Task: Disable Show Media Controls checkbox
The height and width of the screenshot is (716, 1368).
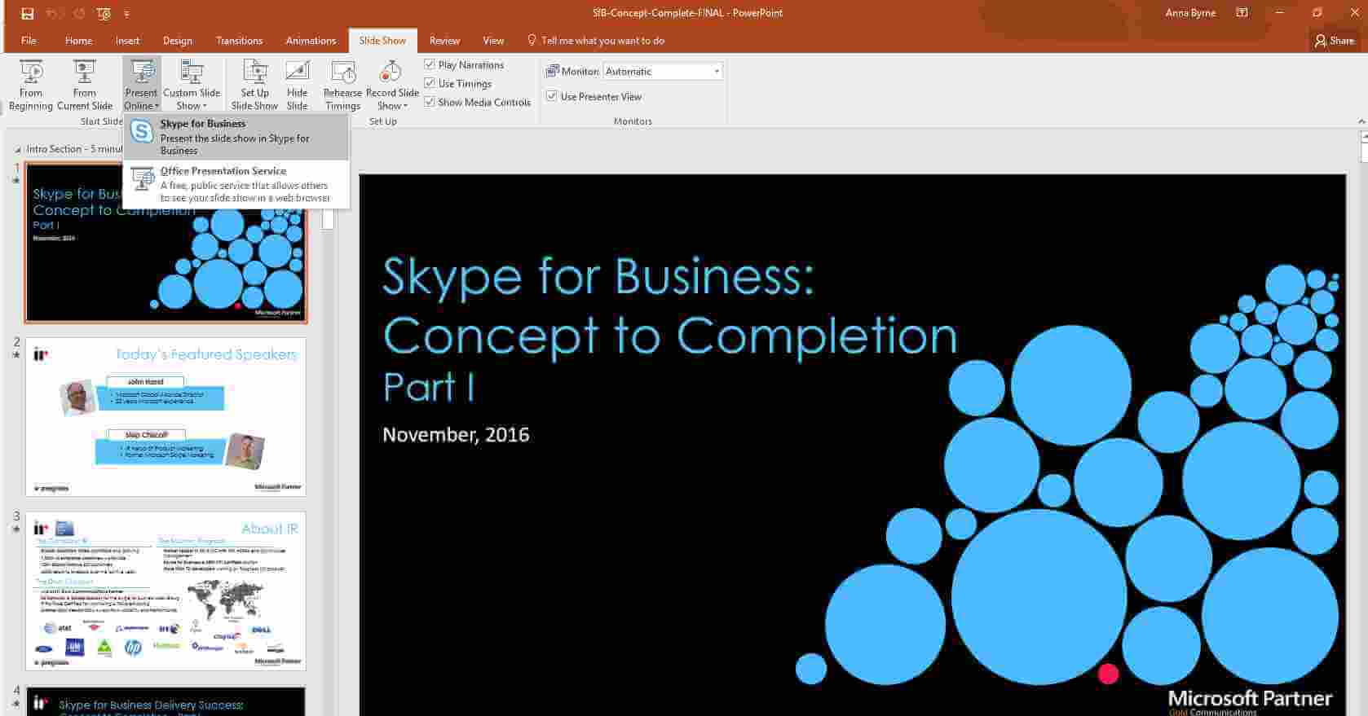Action: pyautogui.click(x=430, y=102)
